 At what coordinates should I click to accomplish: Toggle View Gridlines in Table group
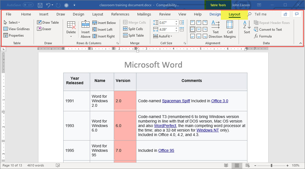click(x=16, y=29)
